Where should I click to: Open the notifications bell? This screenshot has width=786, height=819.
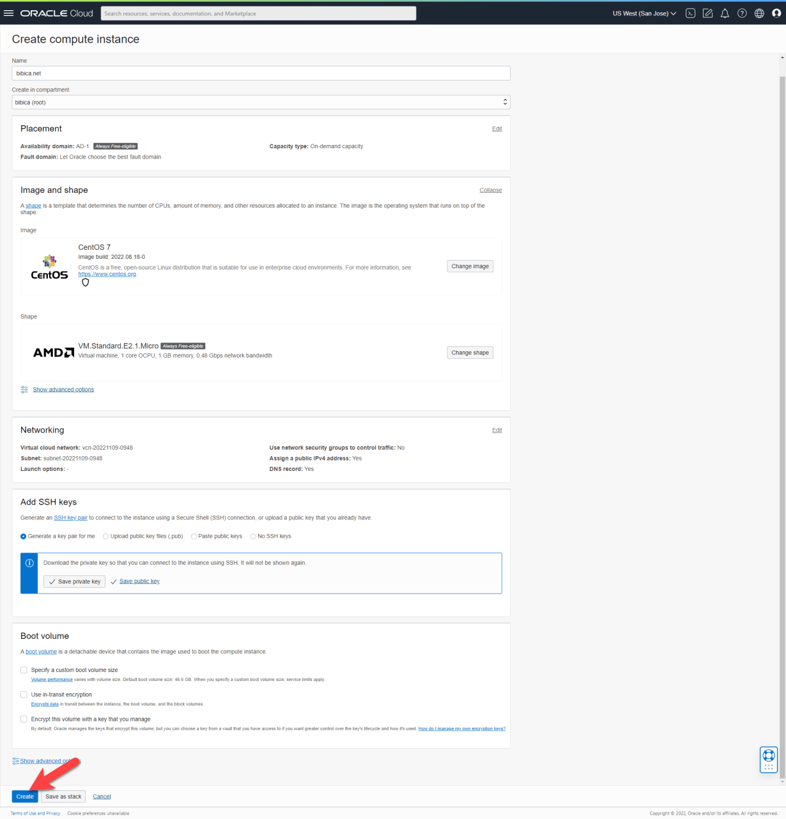[x=725, y=13]
